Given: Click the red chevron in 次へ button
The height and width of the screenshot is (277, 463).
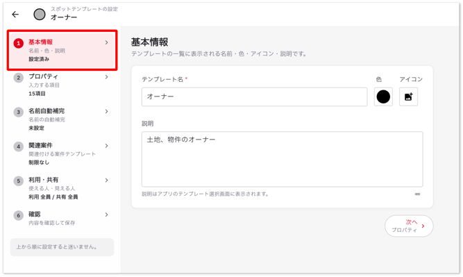Looking at the screenshot, I should point(423,226).
